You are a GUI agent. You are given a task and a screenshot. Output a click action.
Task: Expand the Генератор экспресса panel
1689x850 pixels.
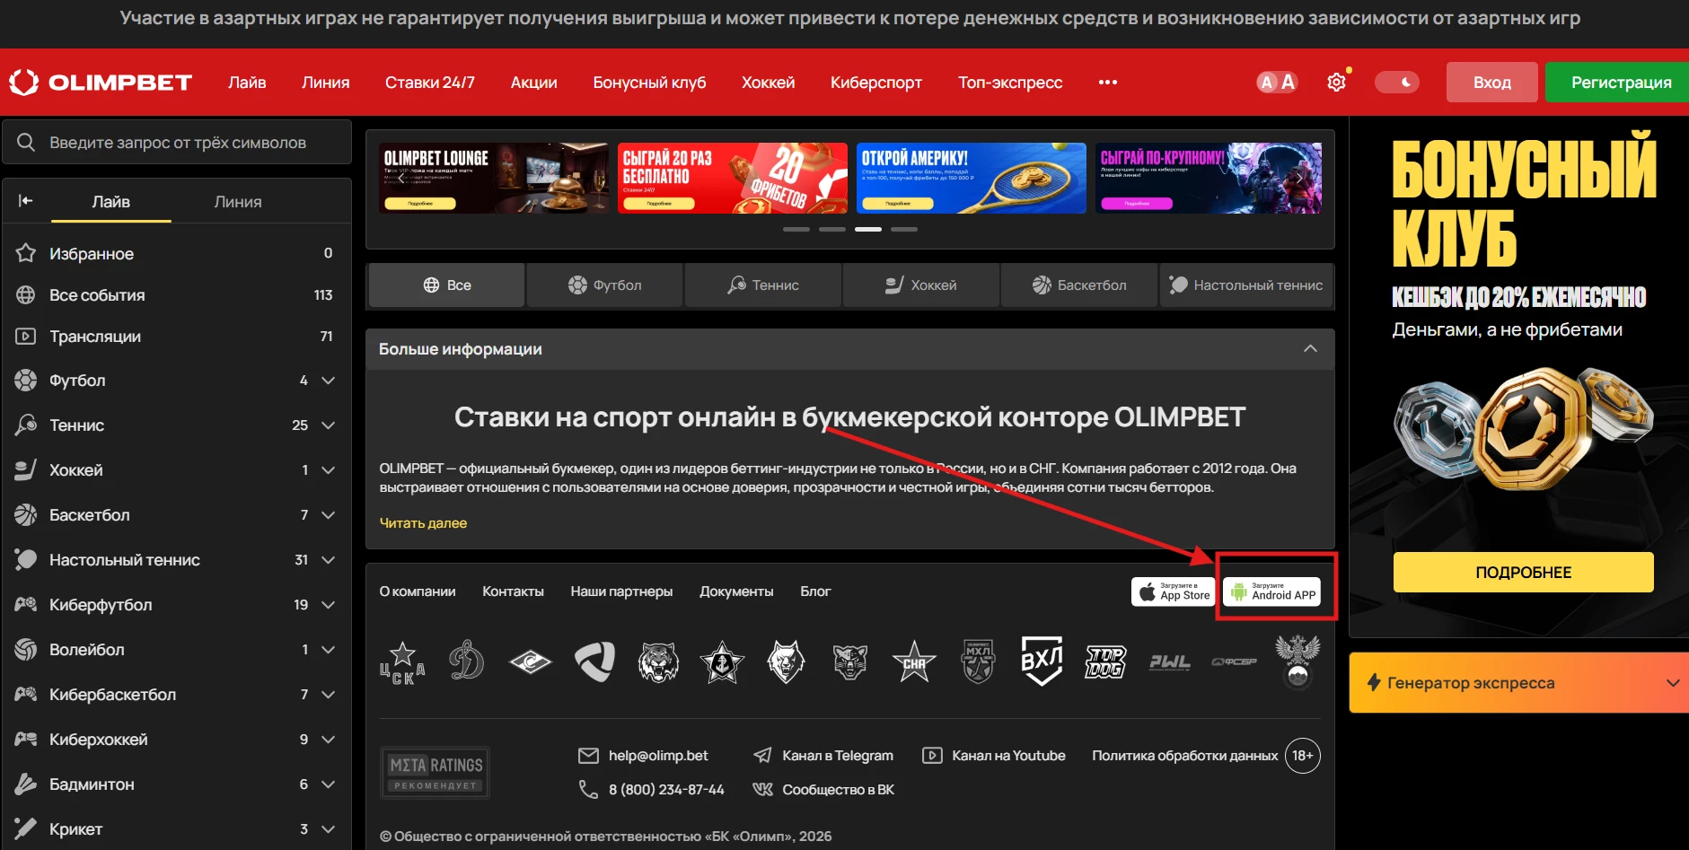click(1672, 683)
